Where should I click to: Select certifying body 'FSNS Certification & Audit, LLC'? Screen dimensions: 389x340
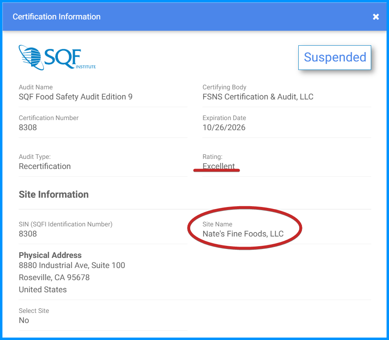click(258, 97)
